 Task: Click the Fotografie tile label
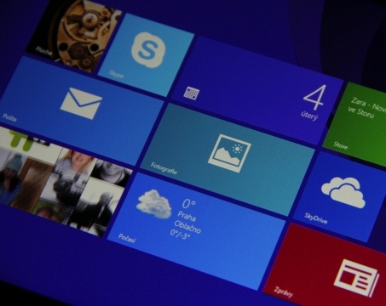[164, 168]
